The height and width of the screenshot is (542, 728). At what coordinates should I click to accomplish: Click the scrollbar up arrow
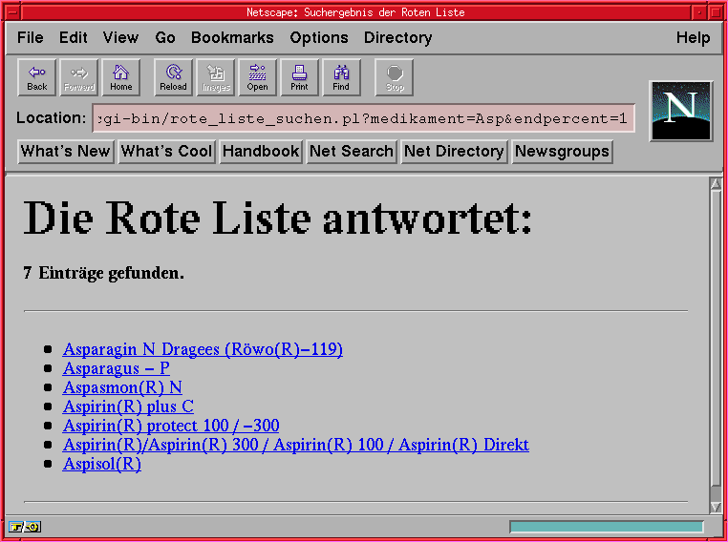[716, 183]
